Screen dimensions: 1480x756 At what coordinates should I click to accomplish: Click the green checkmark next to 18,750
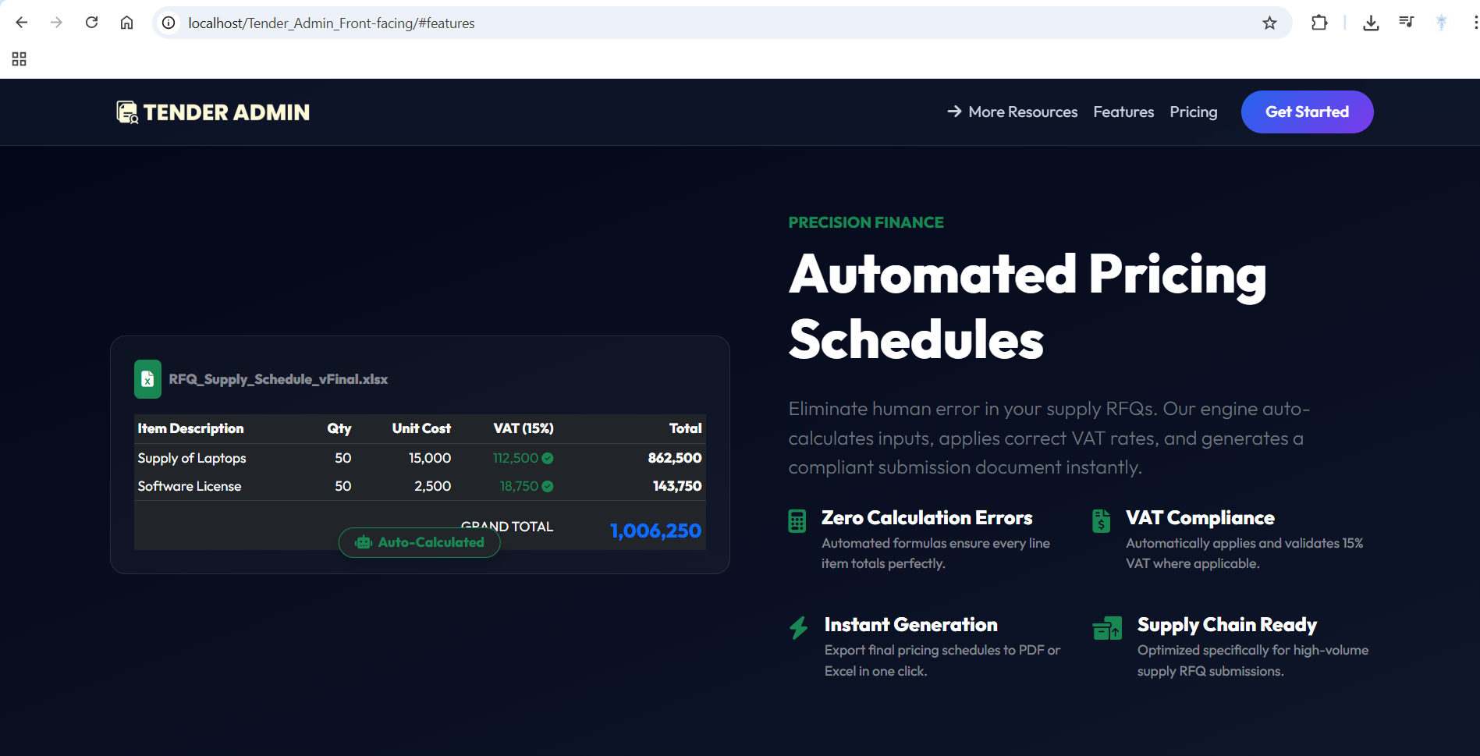548,486
